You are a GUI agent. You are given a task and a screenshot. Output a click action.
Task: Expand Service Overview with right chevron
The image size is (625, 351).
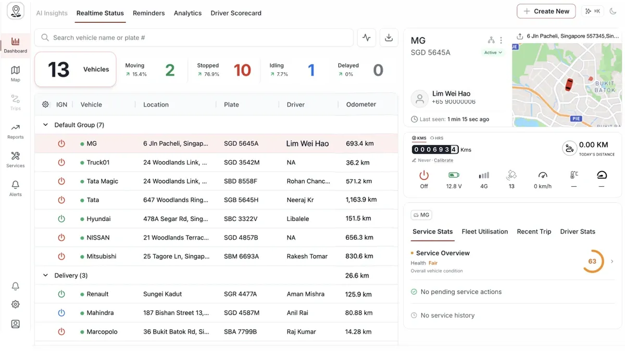[x=612, y=262]
